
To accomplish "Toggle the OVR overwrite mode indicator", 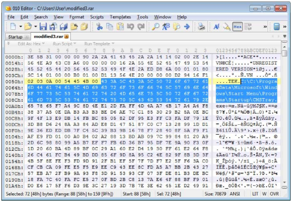I will (274, 194).
